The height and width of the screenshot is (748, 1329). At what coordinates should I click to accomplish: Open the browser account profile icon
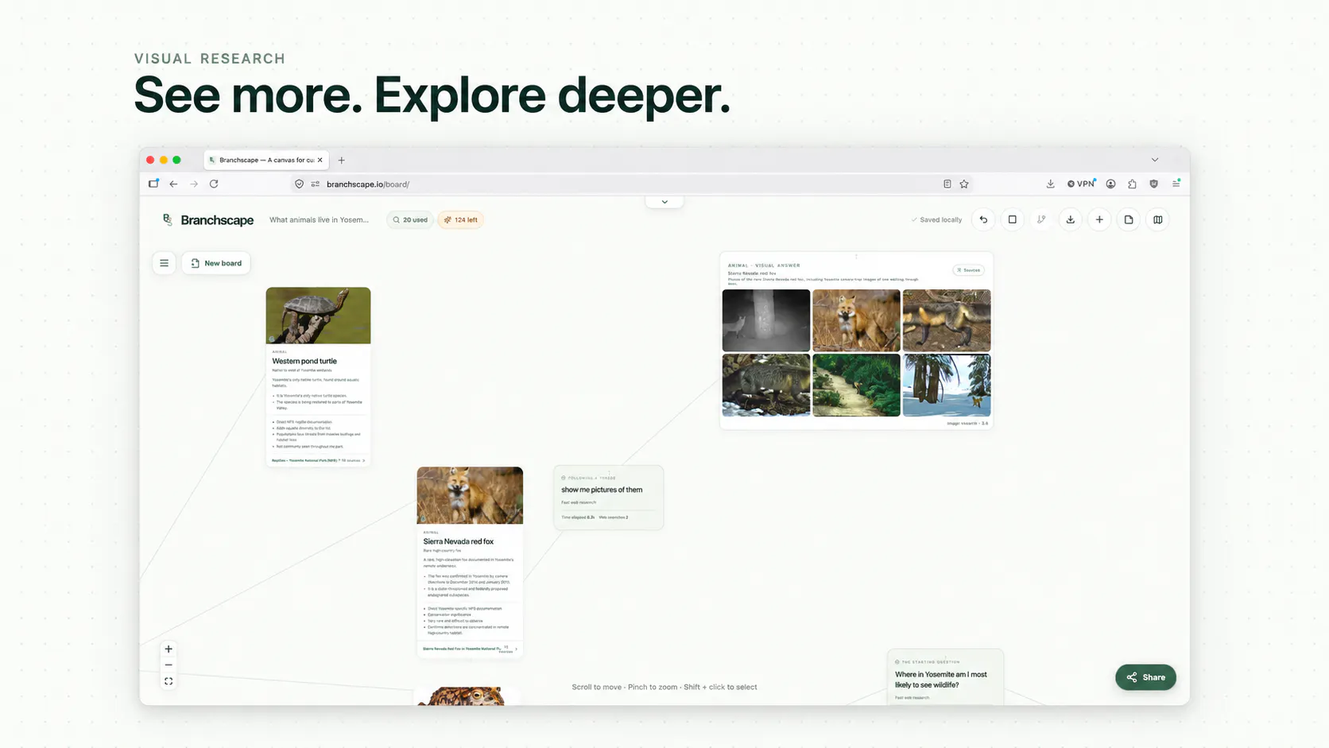[1110, 184]
